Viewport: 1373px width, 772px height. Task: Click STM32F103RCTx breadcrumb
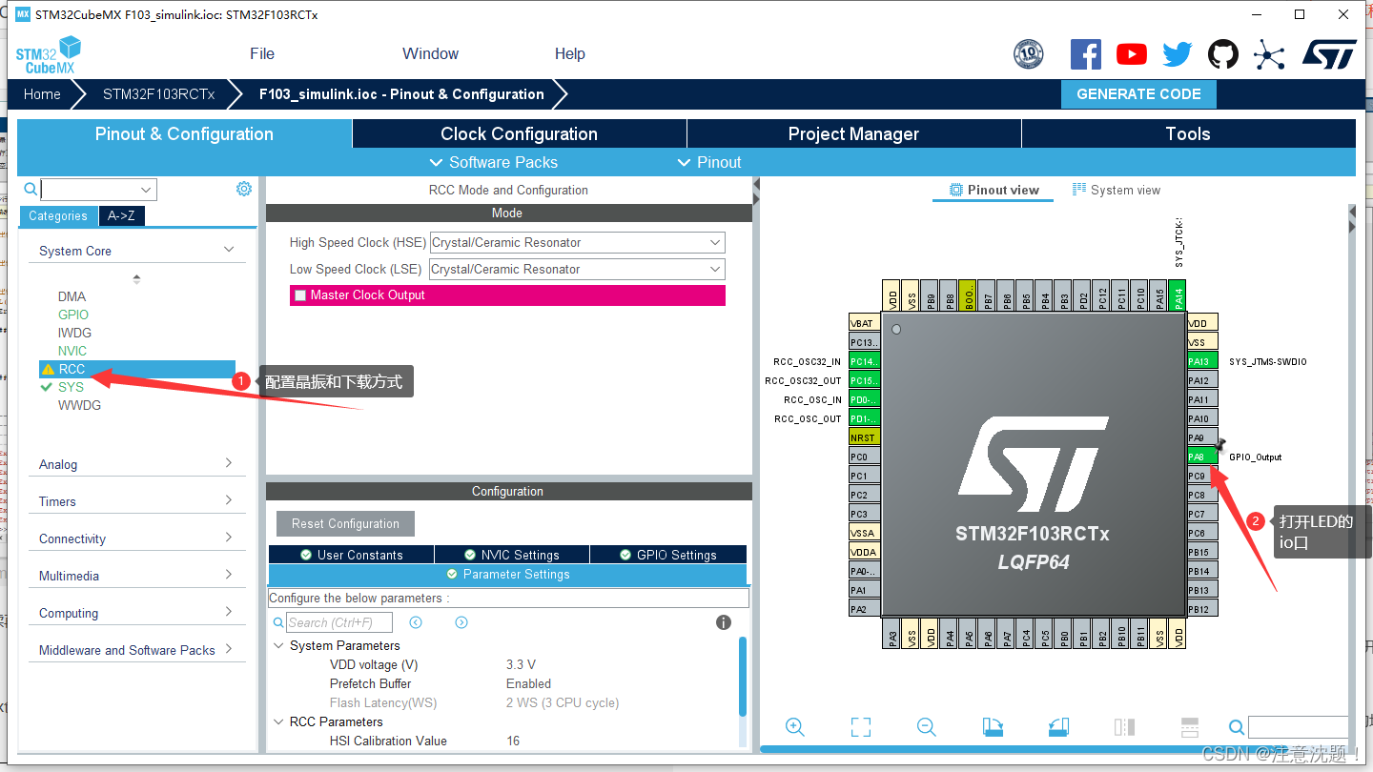click(159, 94)
